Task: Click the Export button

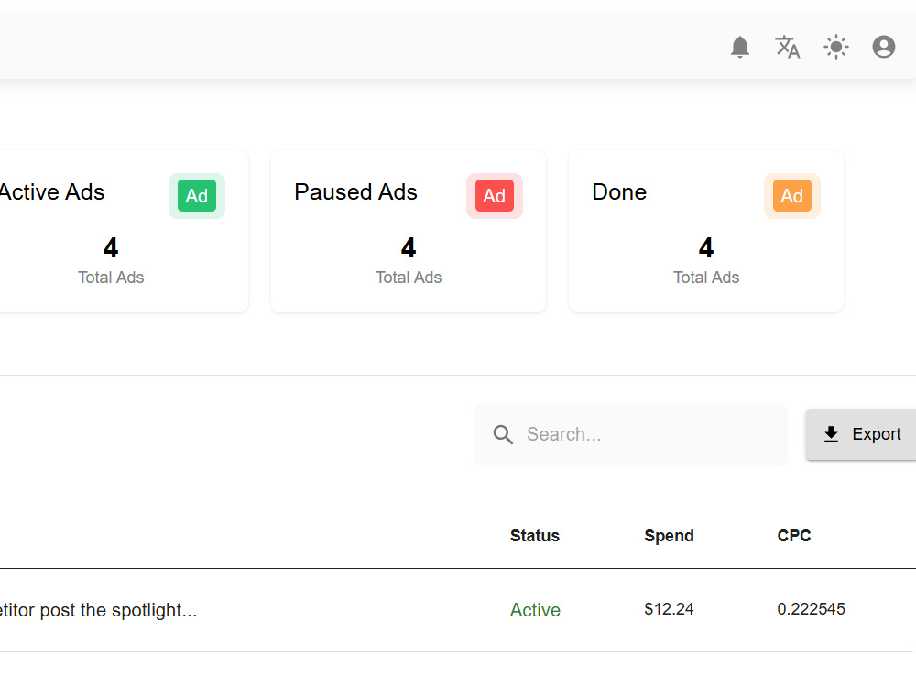Action: point(862,434)
